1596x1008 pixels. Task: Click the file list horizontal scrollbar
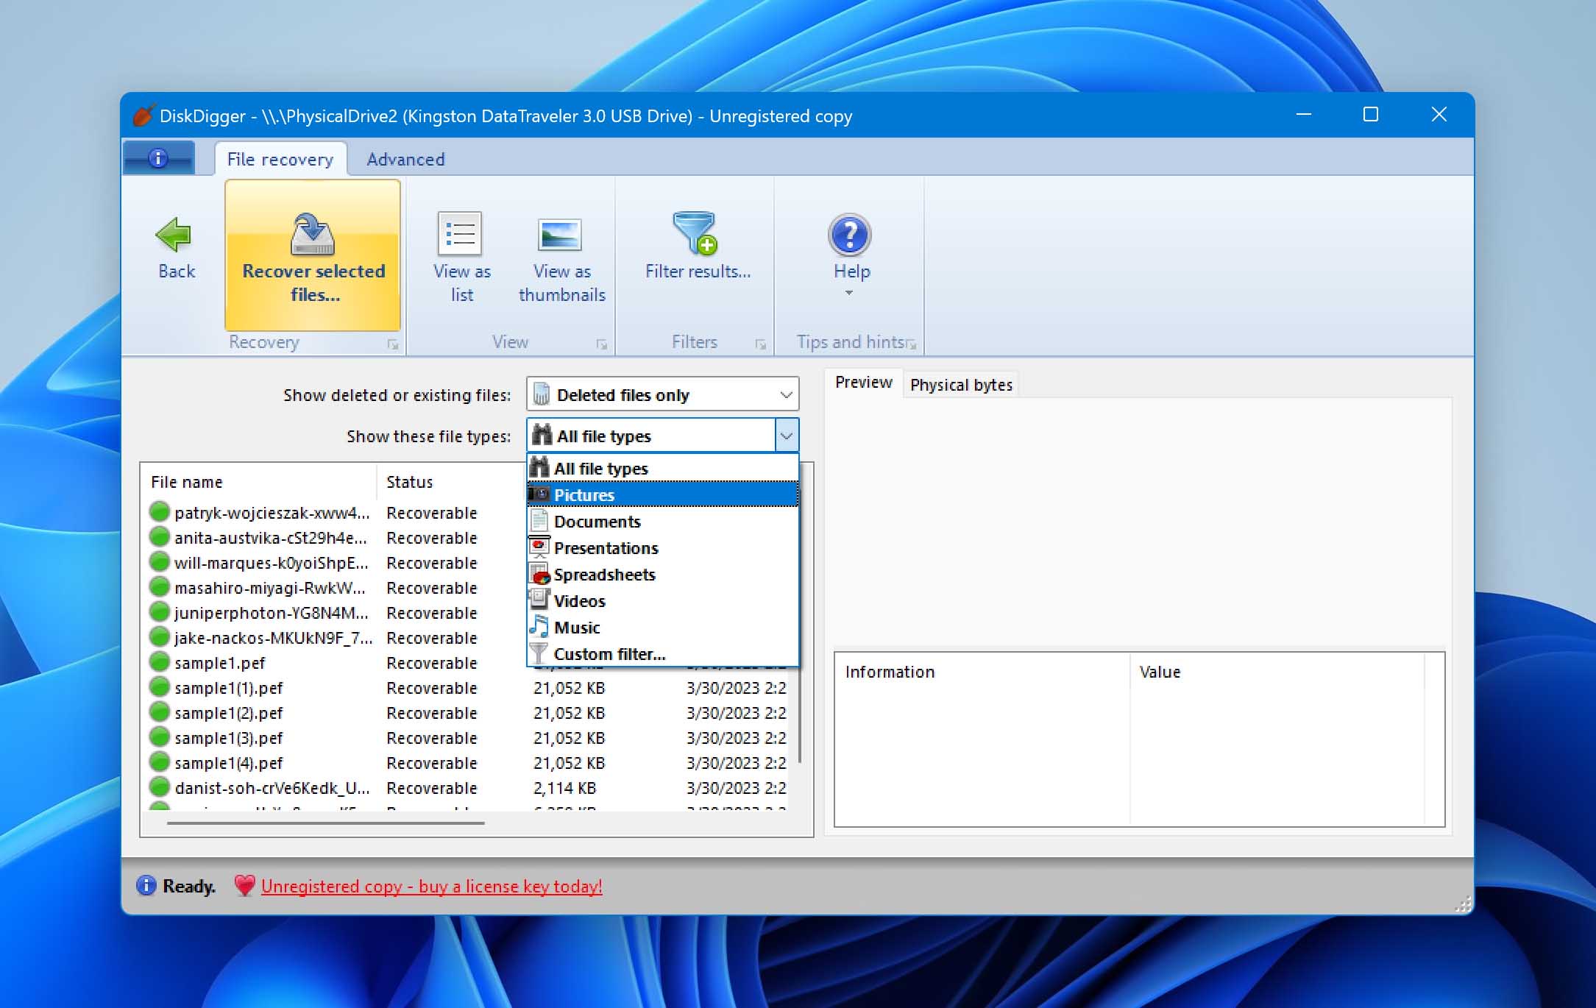[x=325, y=823]
